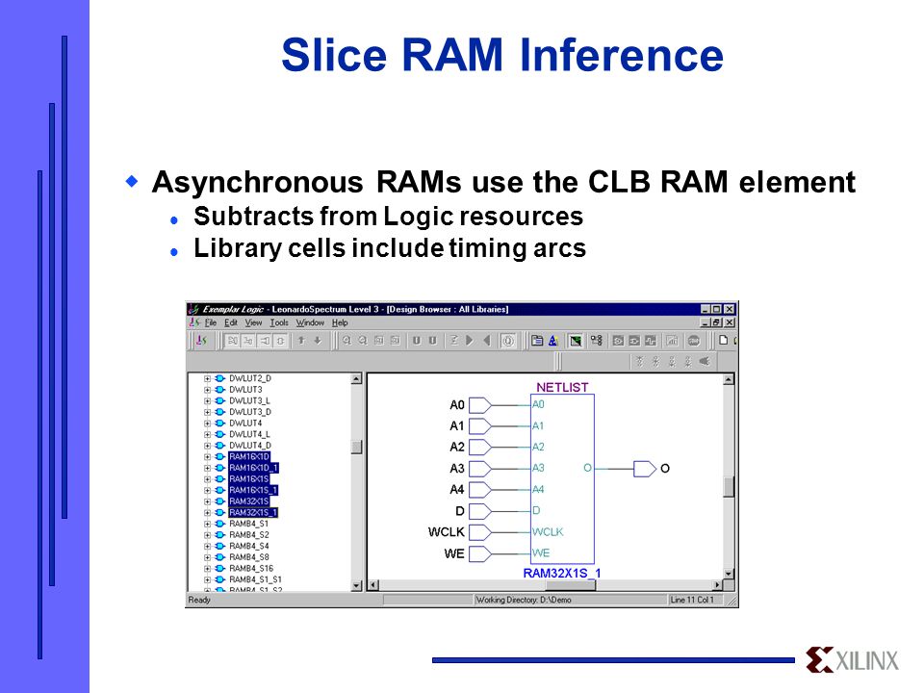924x693 pixels.
Task: Click the zoom in magnifier icon
Action: [x=346, y=341]
